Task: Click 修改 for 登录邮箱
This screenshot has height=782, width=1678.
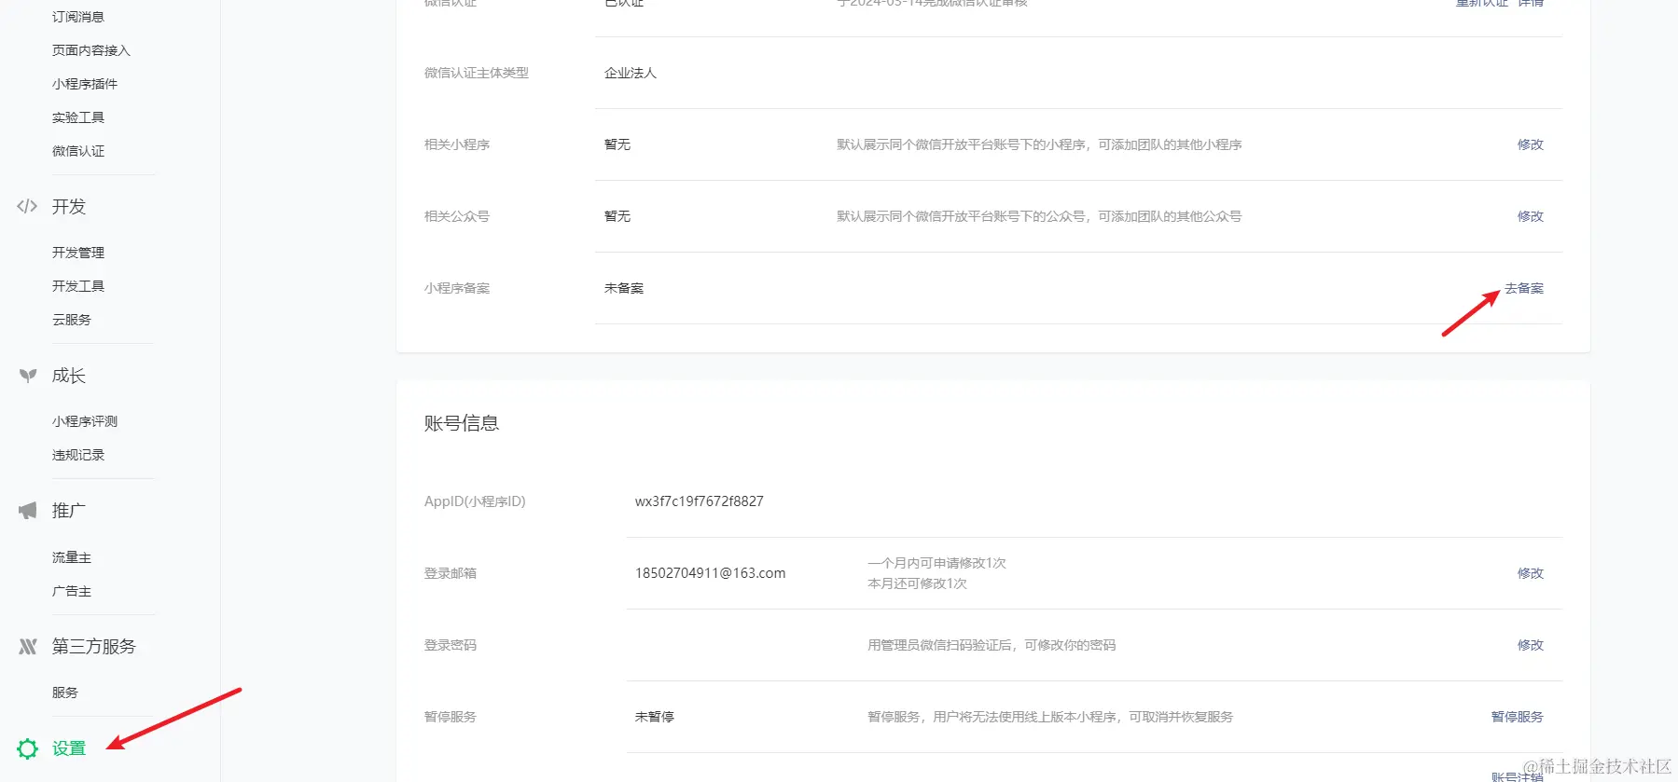Action: 1531,573
